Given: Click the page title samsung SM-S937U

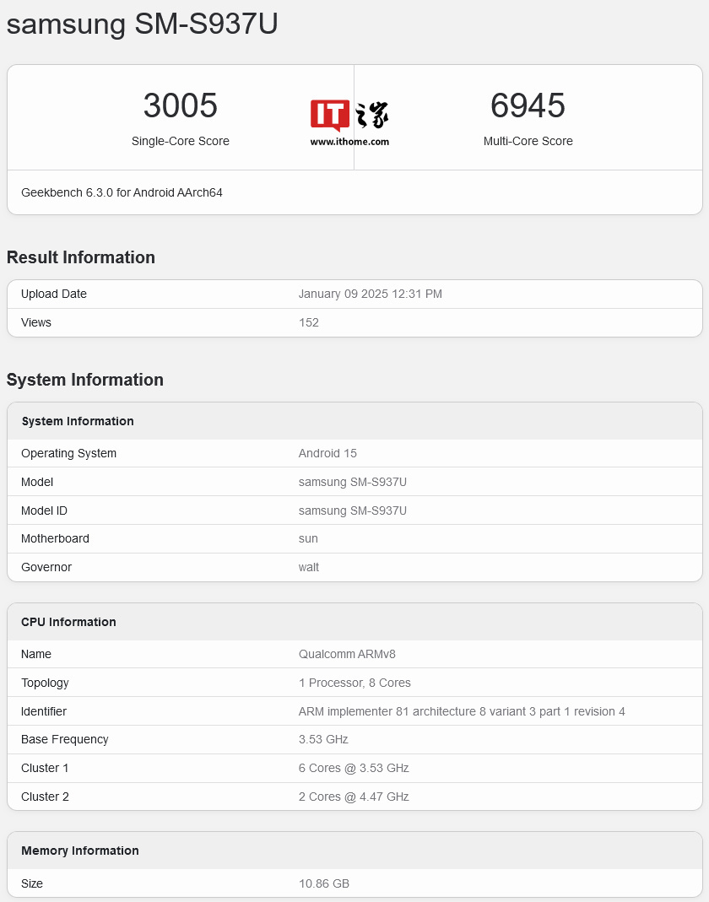Looking at the screenshot, I should click(x=143, y=24).
